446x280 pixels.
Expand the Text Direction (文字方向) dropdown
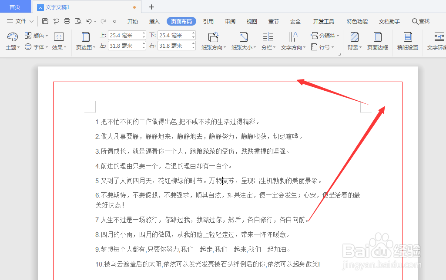click(304, 47)
